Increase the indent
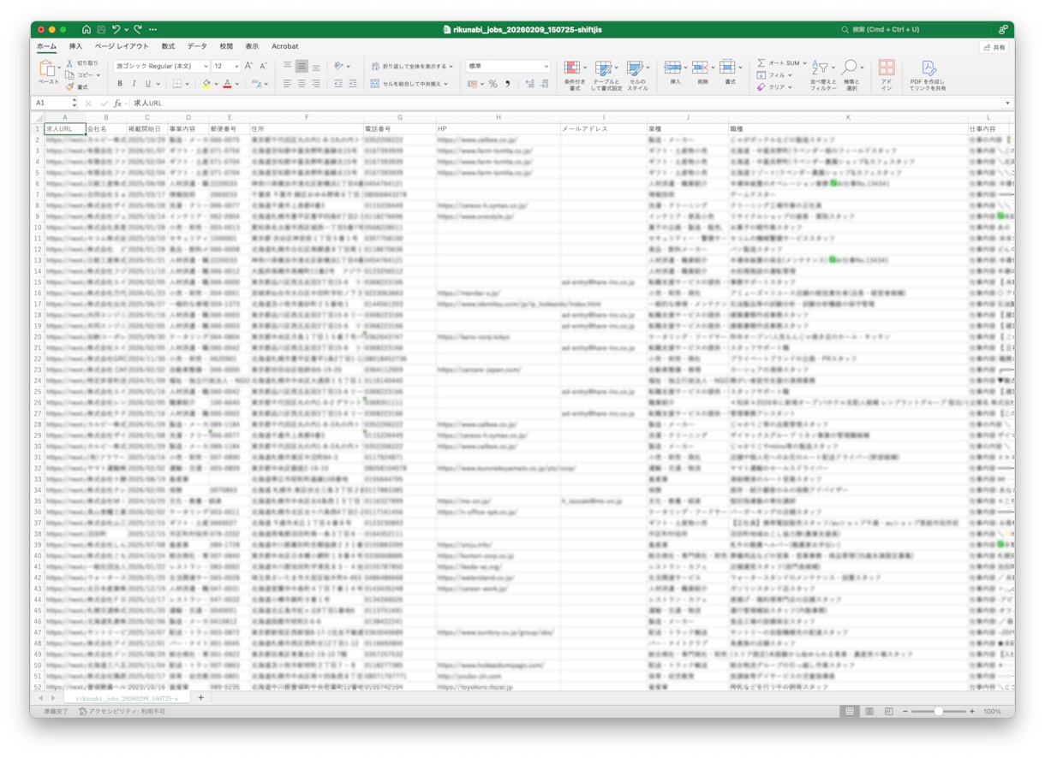This screenshot has width=1045, height=758. click(x=352, y=84)
